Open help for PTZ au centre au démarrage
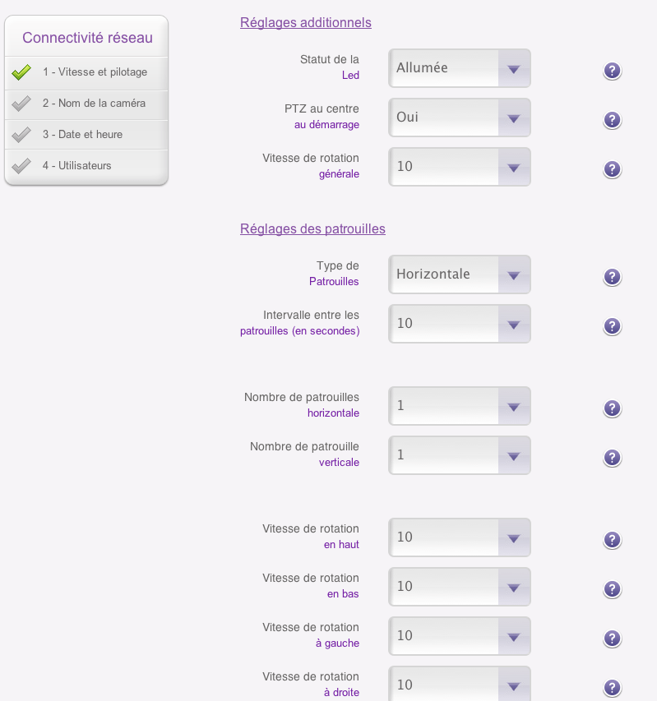 [612, 120]
